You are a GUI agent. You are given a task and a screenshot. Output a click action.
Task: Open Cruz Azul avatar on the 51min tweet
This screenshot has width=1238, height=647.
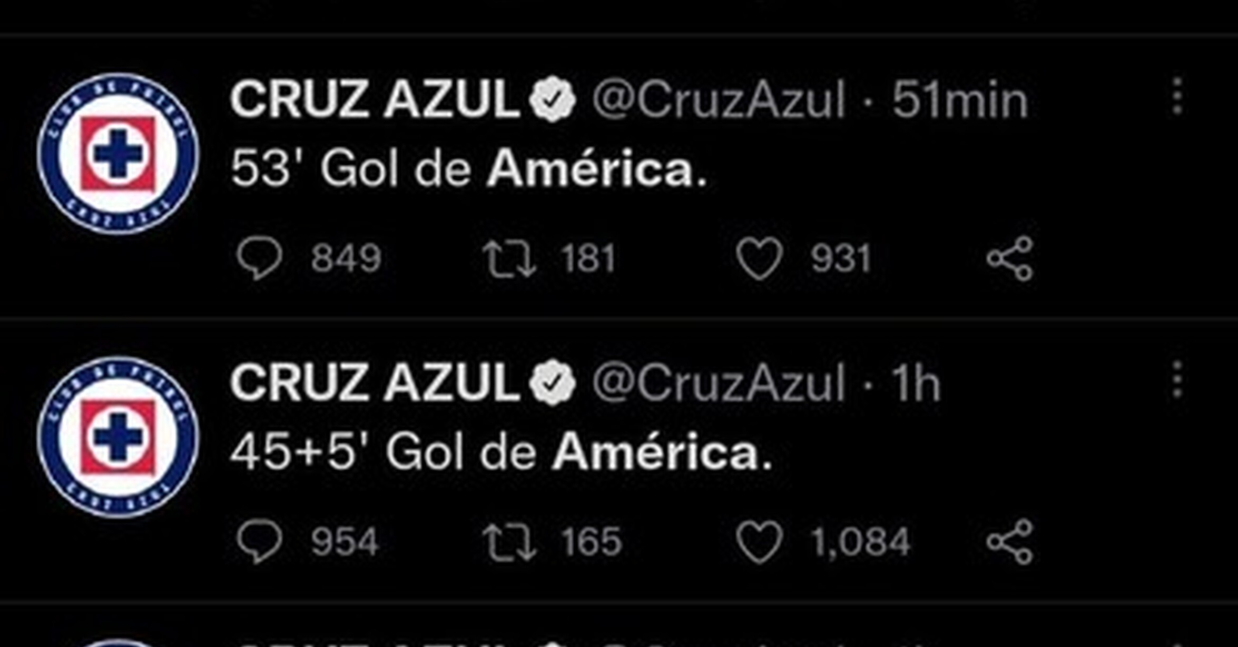coord(118,154)
